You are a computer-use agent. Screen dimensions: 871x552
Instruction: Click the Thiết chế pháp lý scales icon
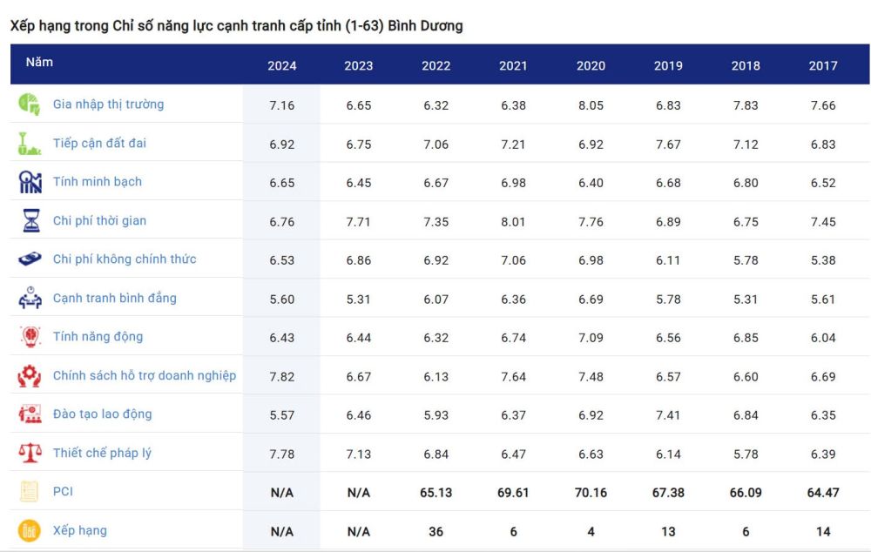pos(30,453)
